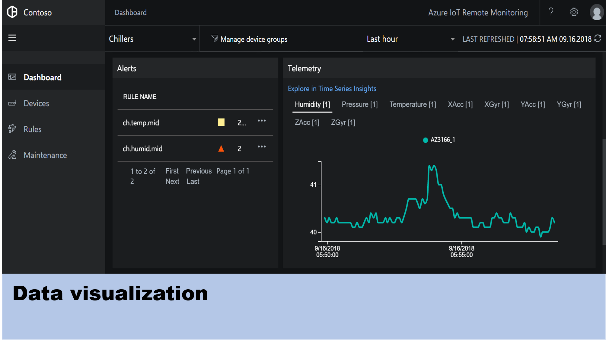
Task: Click the user profile avatar
Action: pos(596,13)
